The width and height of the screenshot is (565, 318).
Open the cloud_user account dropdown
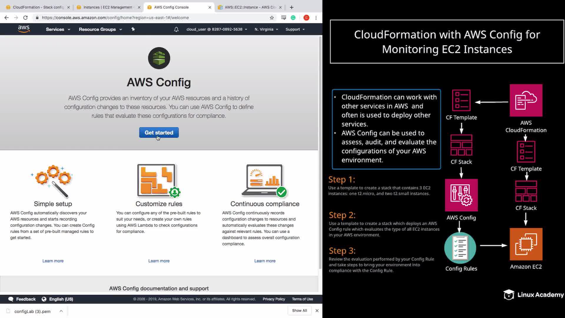[217, 29]
